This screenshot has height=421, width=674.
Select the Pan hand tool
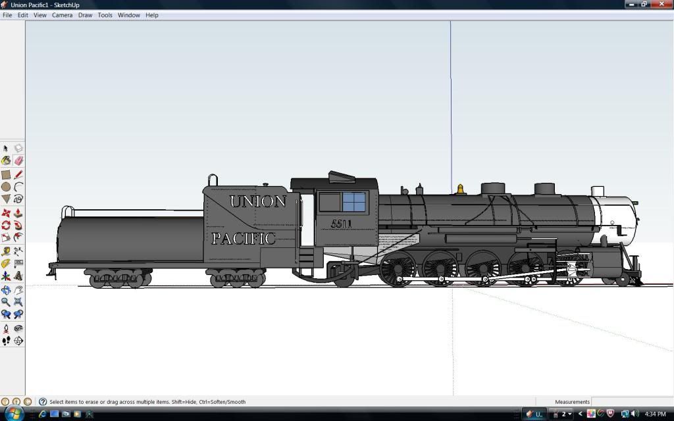[x=18, y=290]
